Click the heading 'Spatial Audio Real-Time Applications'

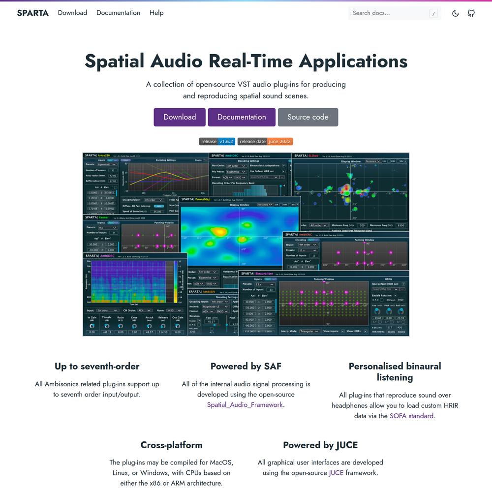tap(246, 61)
